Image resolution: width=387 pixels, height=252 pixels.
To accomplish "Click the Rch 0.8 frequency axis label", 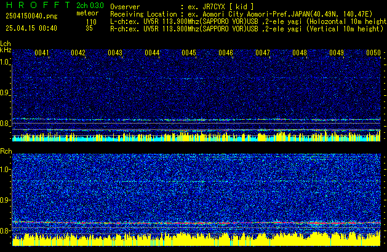I will click(5, 230).
